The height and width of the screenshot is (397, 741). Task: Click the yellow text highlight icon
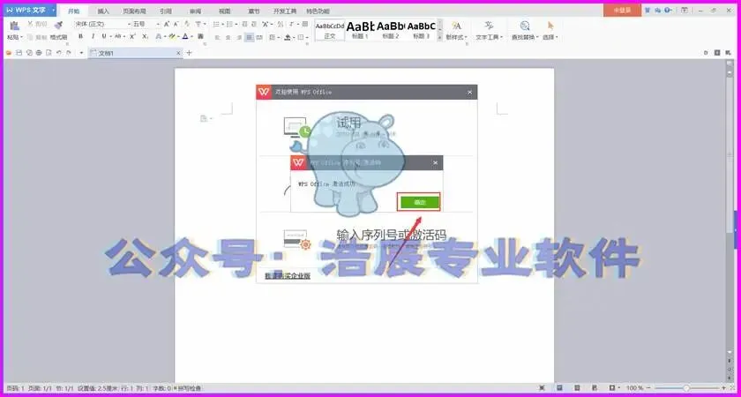click(171, 36)
